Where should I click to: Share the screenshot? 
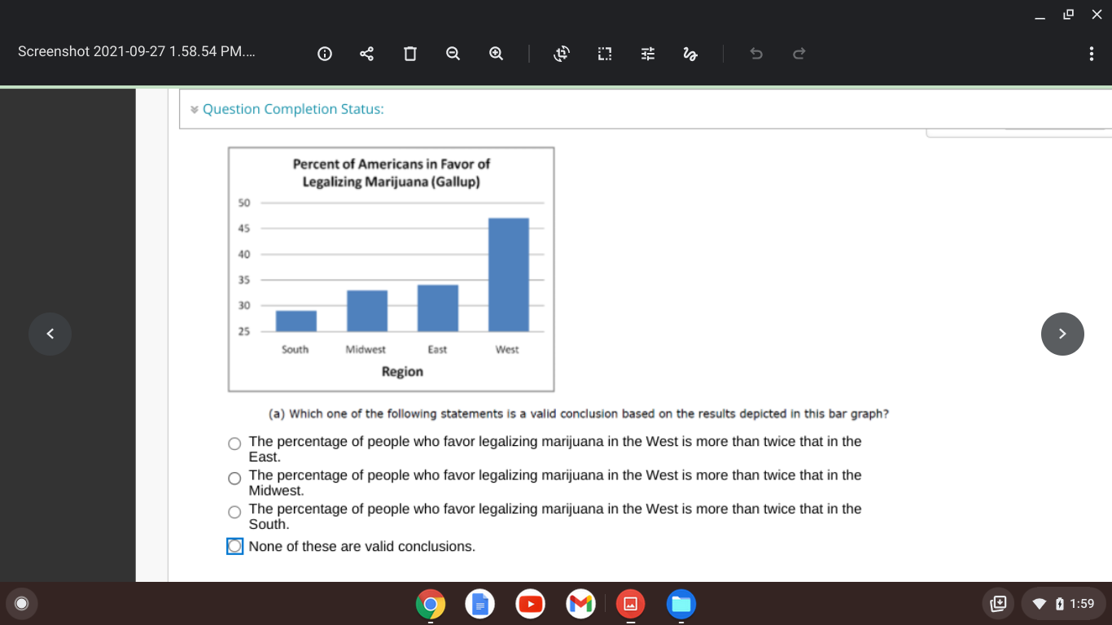pos(366,54)
